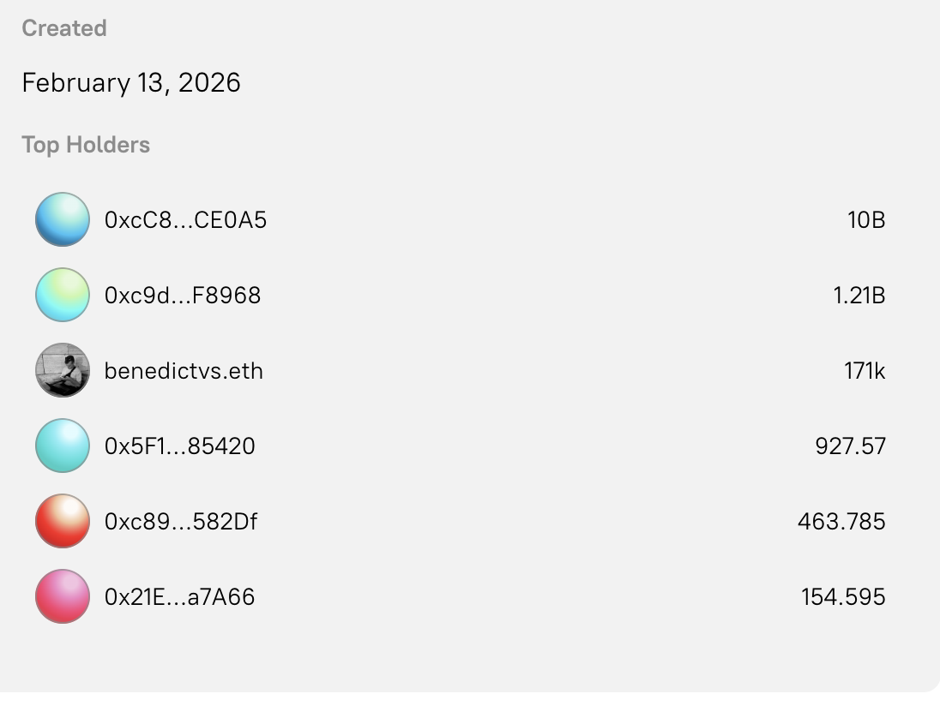940x706 pixels.
Task: Select the green sphere avatar beside 0xc9d...F8968
Action: point(62,295)
